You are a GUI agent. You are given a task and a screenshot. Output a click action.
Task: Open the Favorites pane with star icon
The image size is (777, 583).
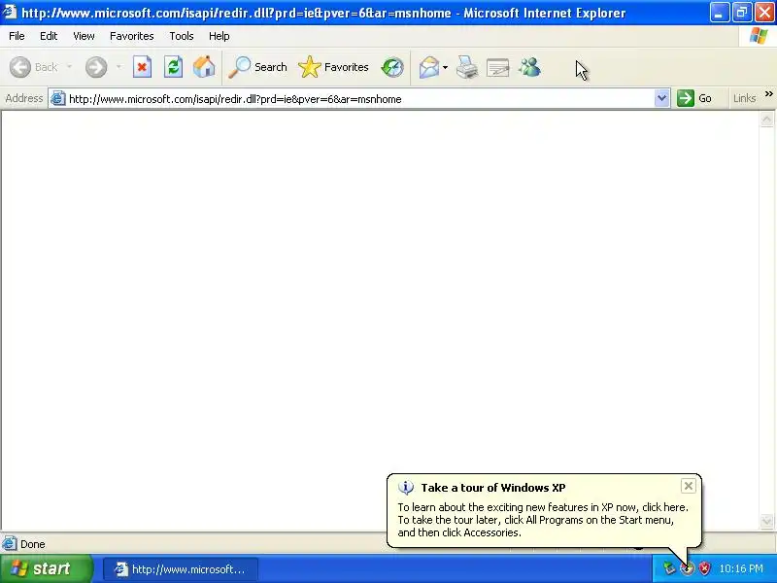pyautogui.click(x=333, y=67)
